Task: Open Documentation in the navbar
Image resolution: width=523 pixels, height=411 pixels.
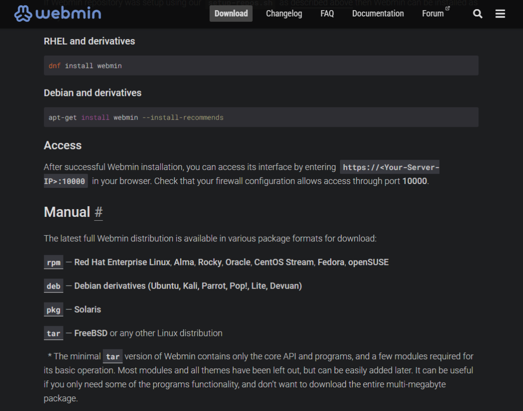Action: [378, 14]
